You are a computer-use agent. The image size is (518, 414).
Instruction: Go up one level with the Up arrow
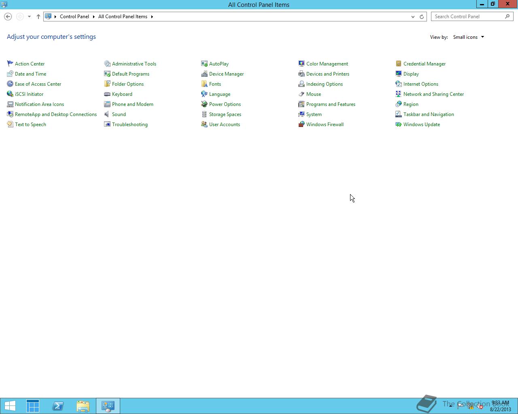38,17
